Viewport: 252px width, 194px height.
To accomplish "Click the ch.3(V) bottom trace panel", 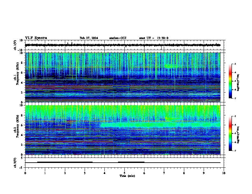I will click(124, 163).
